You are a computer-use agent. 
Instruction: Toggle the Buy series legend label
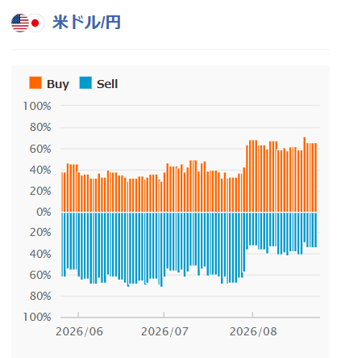click(x=58, y=84)
